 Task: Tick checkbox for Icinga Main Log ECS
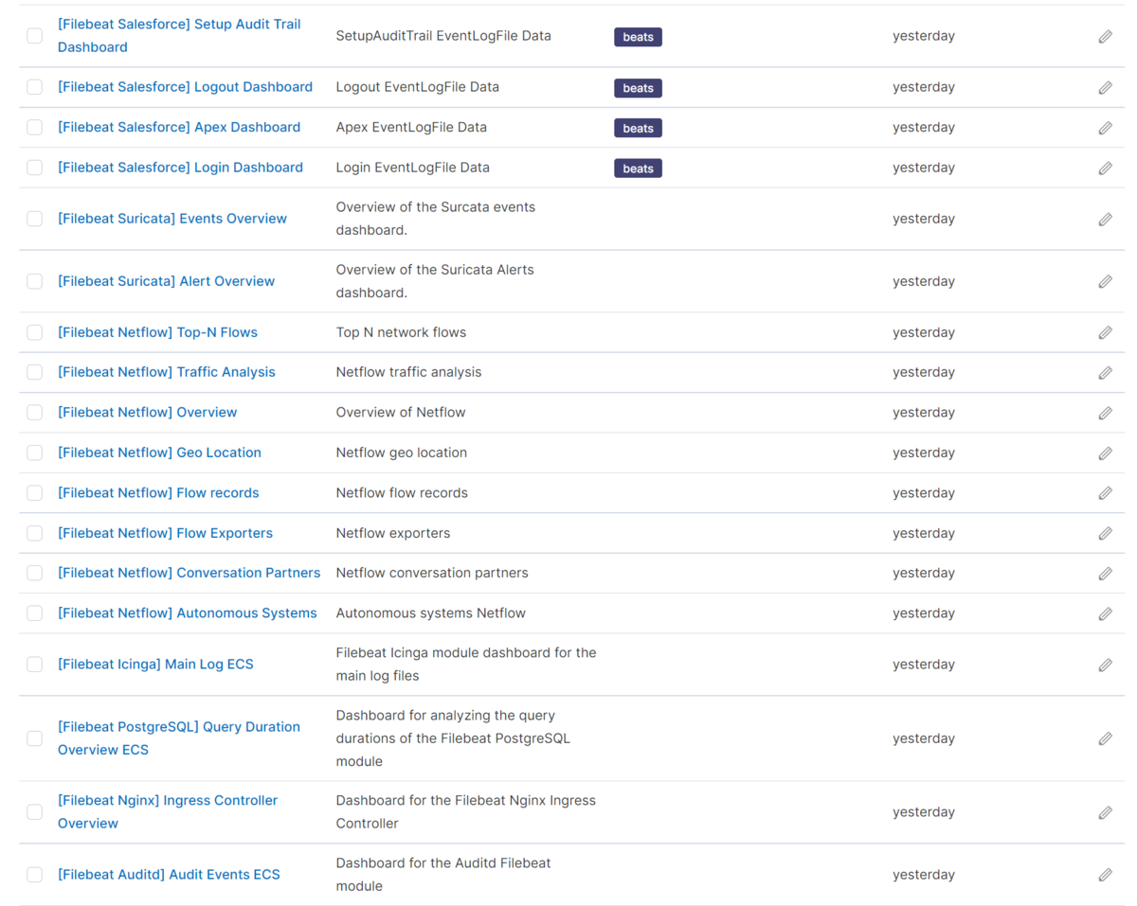tap(34, 665)
